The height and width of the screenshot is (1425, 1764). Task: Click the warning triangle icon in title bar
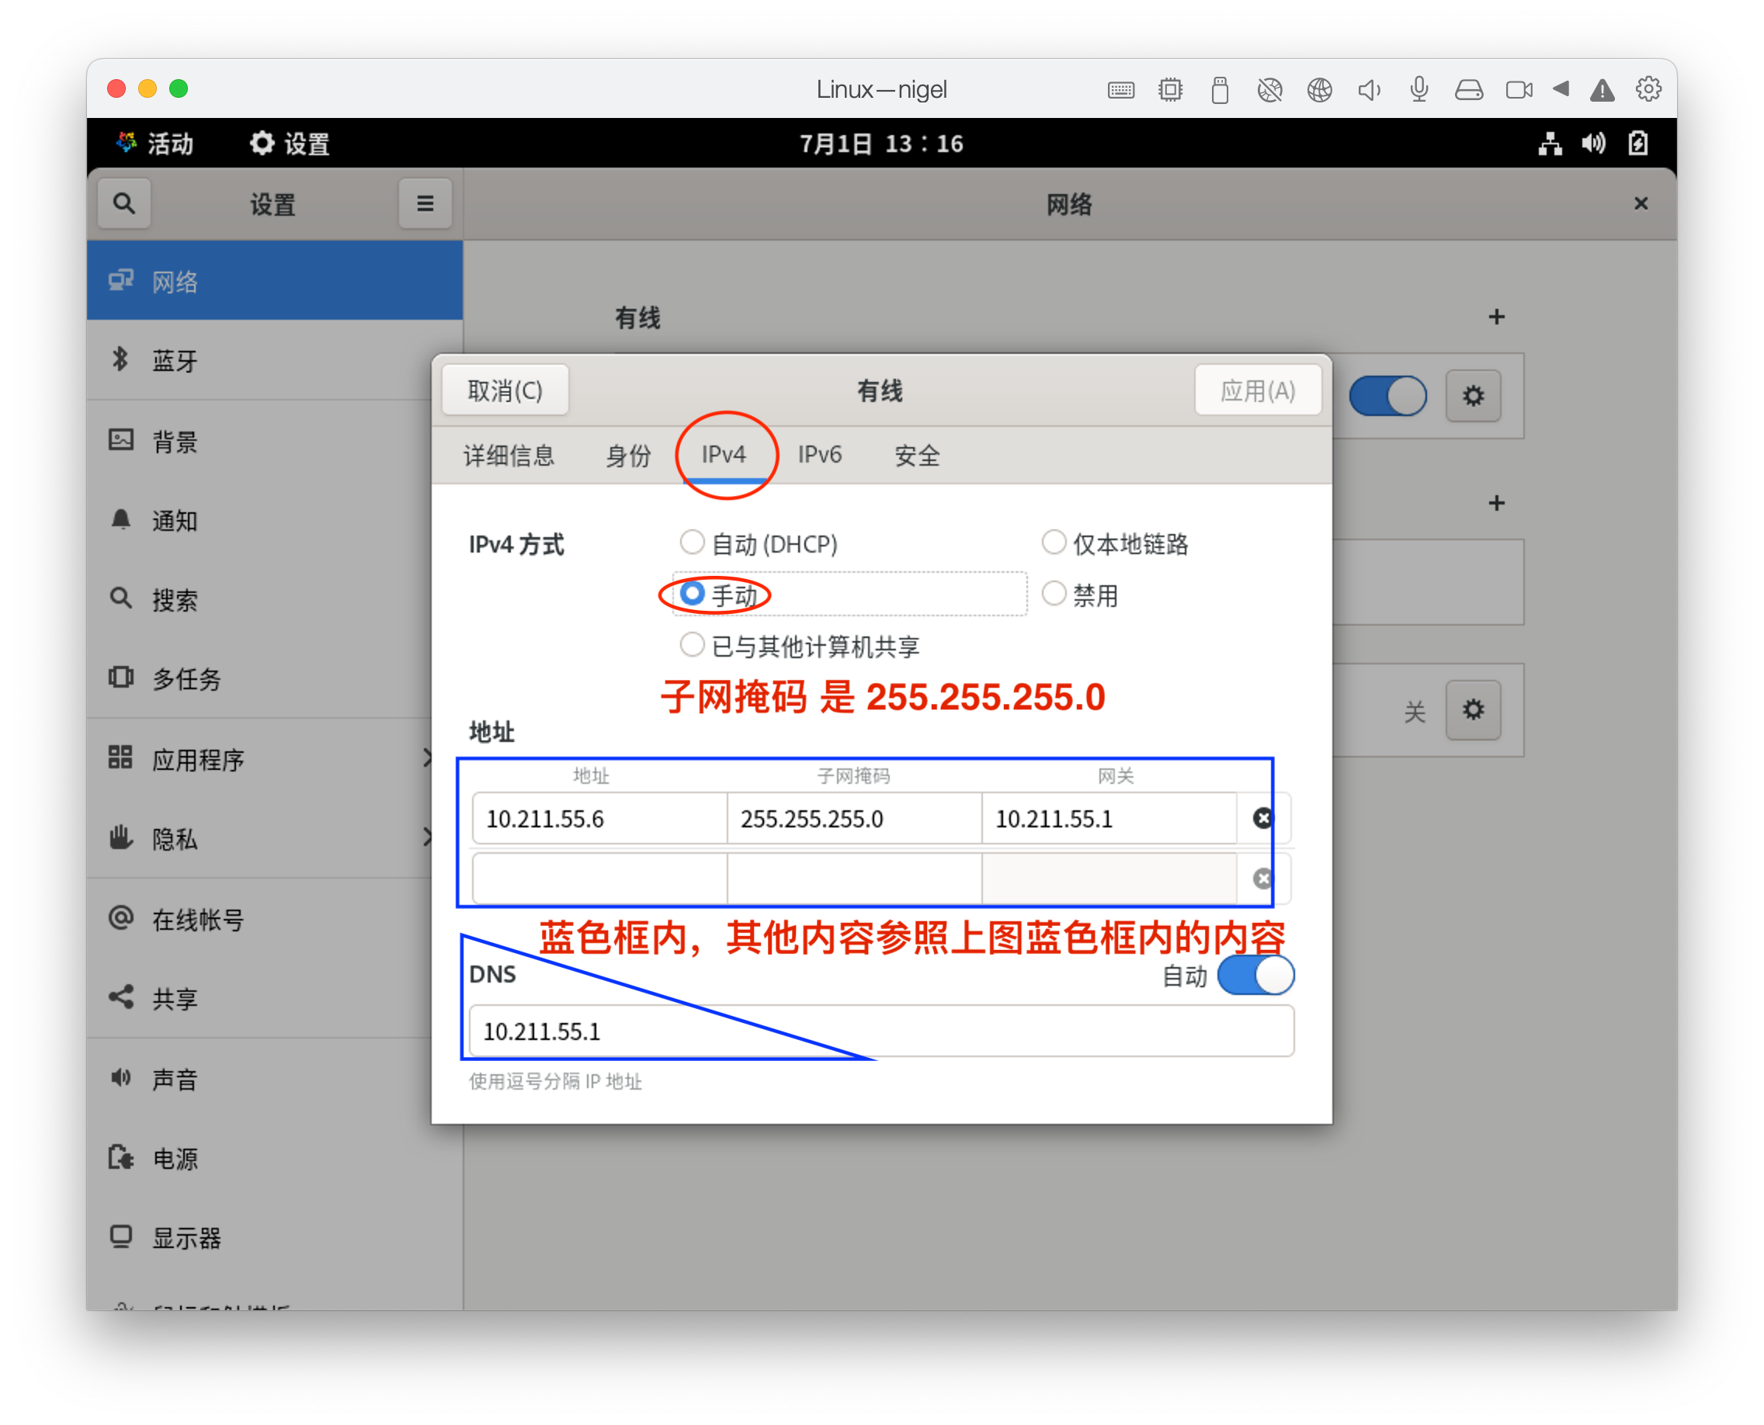point(1602,89)
